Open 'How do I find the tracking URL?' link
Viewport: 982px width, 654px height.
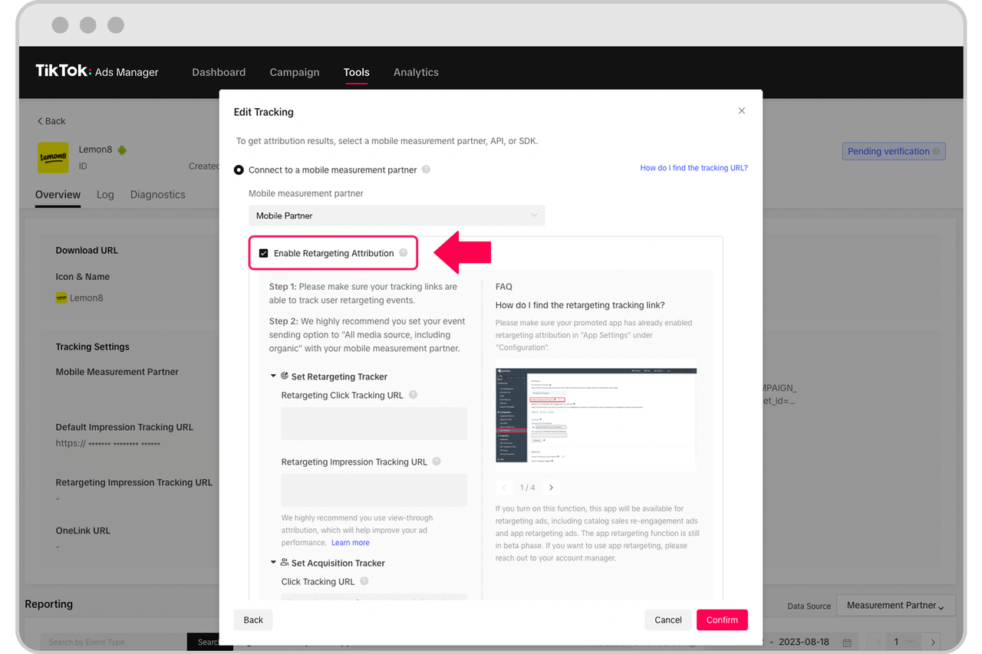[694, 168]
